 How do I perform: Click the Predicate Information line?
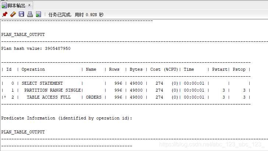coord(67,118)
